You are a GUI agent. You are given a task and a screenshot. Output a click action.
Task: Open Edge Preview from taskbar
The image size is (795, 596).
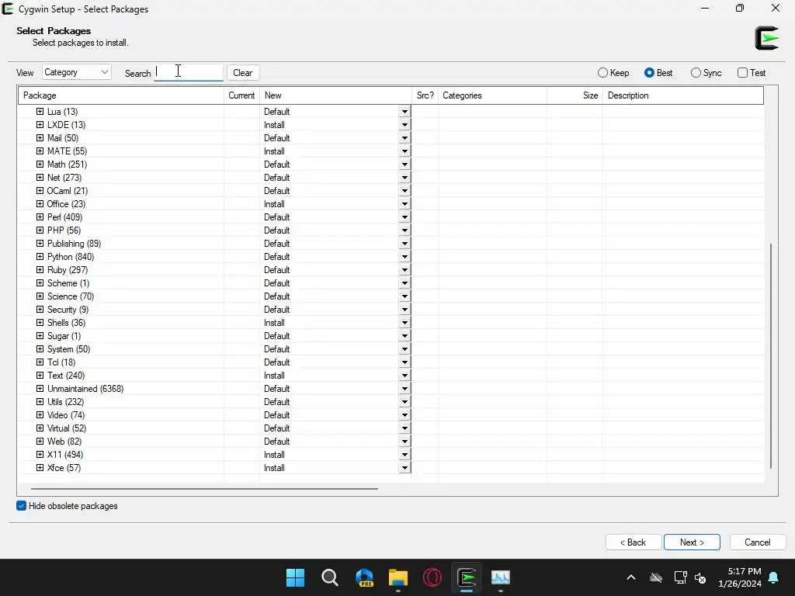coord(364,577)
